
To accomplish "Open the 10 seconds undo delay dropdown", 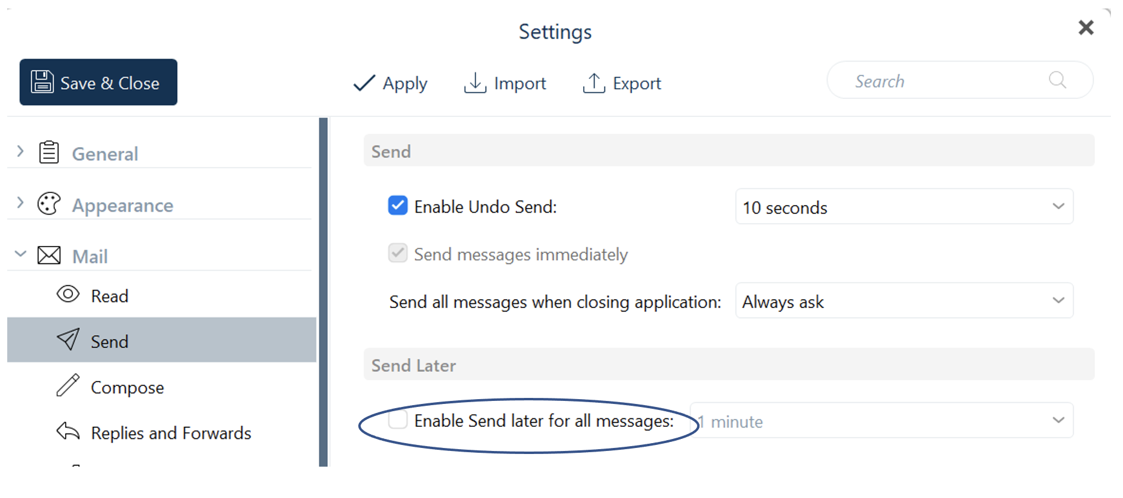I will 904,207.
